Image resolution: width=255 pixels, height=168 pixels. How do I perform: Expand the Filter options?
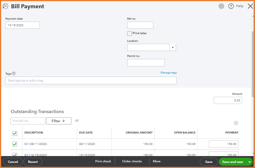coord(59,121)
